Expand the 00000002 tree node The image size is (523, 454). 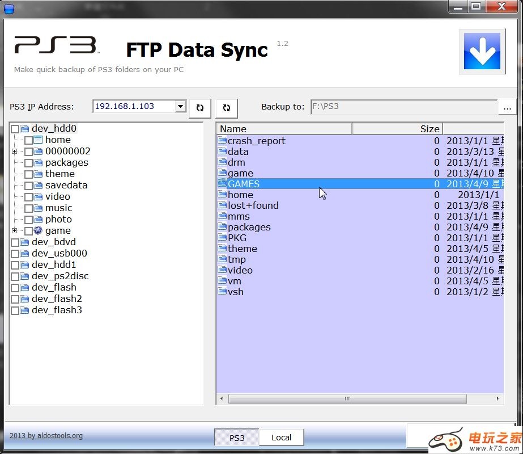point(14,152)
